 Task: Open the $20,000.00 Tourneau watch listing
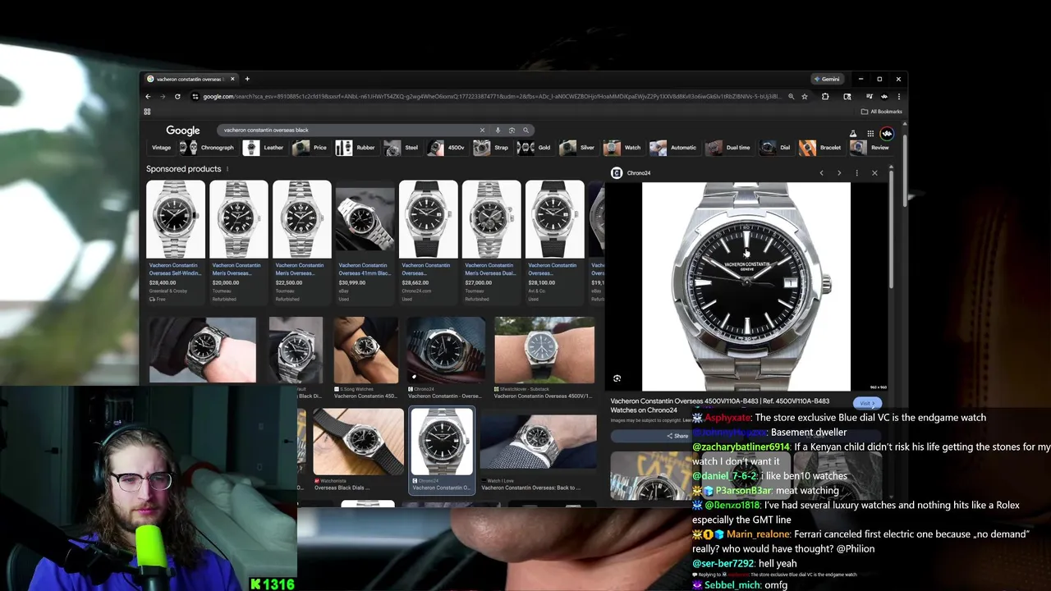coord(239,241)
